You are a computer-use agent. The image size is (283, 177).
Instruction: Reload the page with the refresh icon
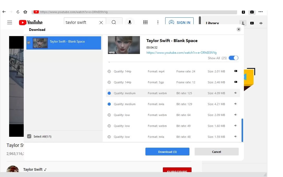[x=18, y=12]
